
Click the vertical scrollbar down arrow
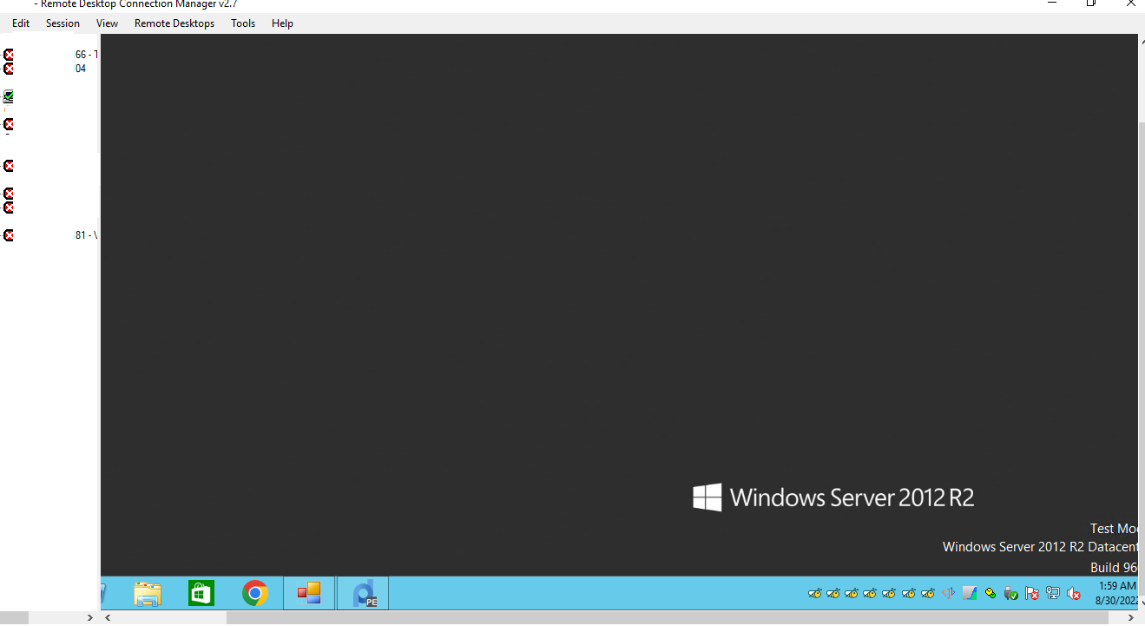[1142, 604]
